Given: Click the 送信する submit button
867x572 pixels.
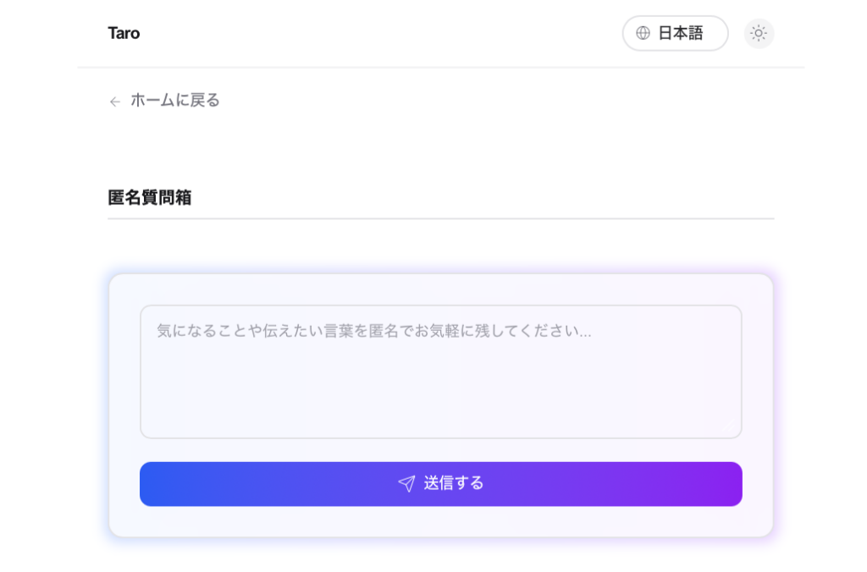Looking at the screenshot, I should 440,483.
